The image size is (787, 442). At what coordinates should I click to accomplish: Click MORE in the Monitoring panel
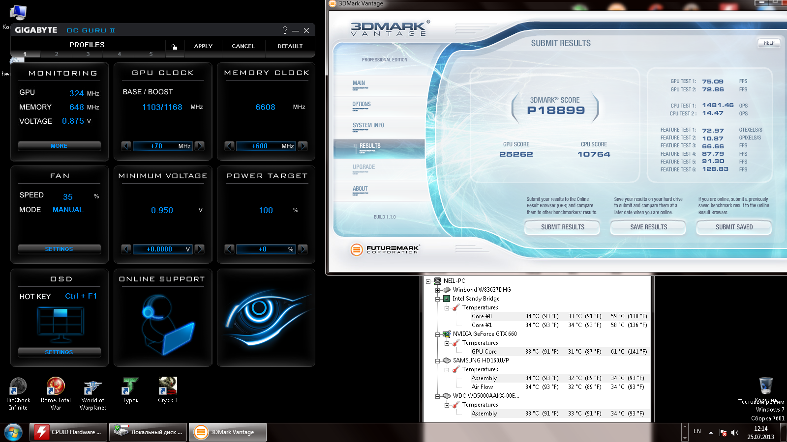(59, 146)
